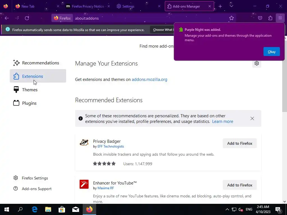Click the Privacy Badger star rating
Viewport: 287px width, 215px height.
[104, 163]
